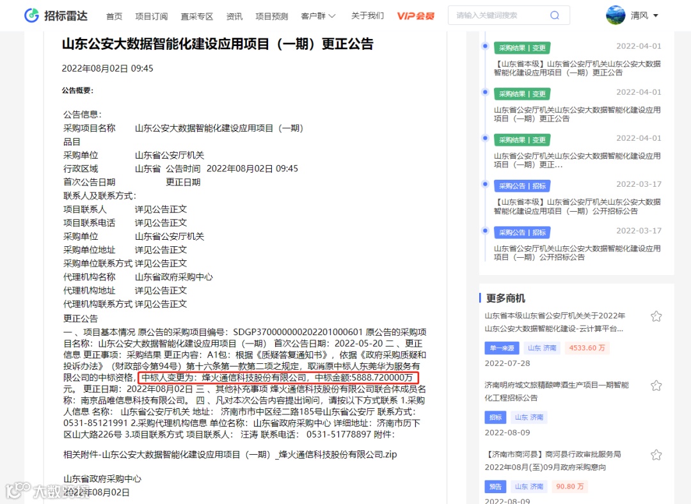Click the 更多商机 section heading
Screen dimensions: 691x504
(x=505, y=298)
